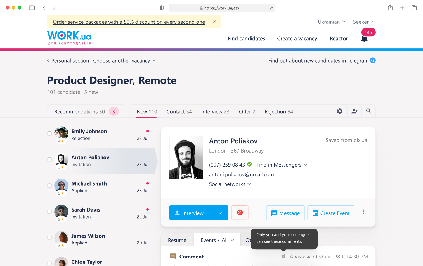Expand the Find in Messengers dropdown
Image resolution: width=423 pixels, height=266 pixels.
[x=282, y=165]
